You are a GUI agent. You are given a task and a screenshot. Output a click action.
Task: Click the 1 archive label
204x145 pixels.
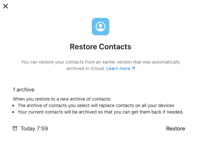[x=23, y=90]
